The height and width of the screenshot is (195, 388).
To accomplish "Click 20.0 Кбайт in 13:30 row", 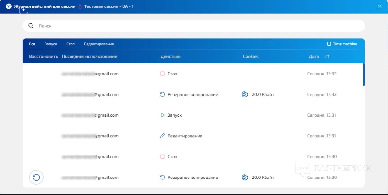I will click(x=263, y=177).
